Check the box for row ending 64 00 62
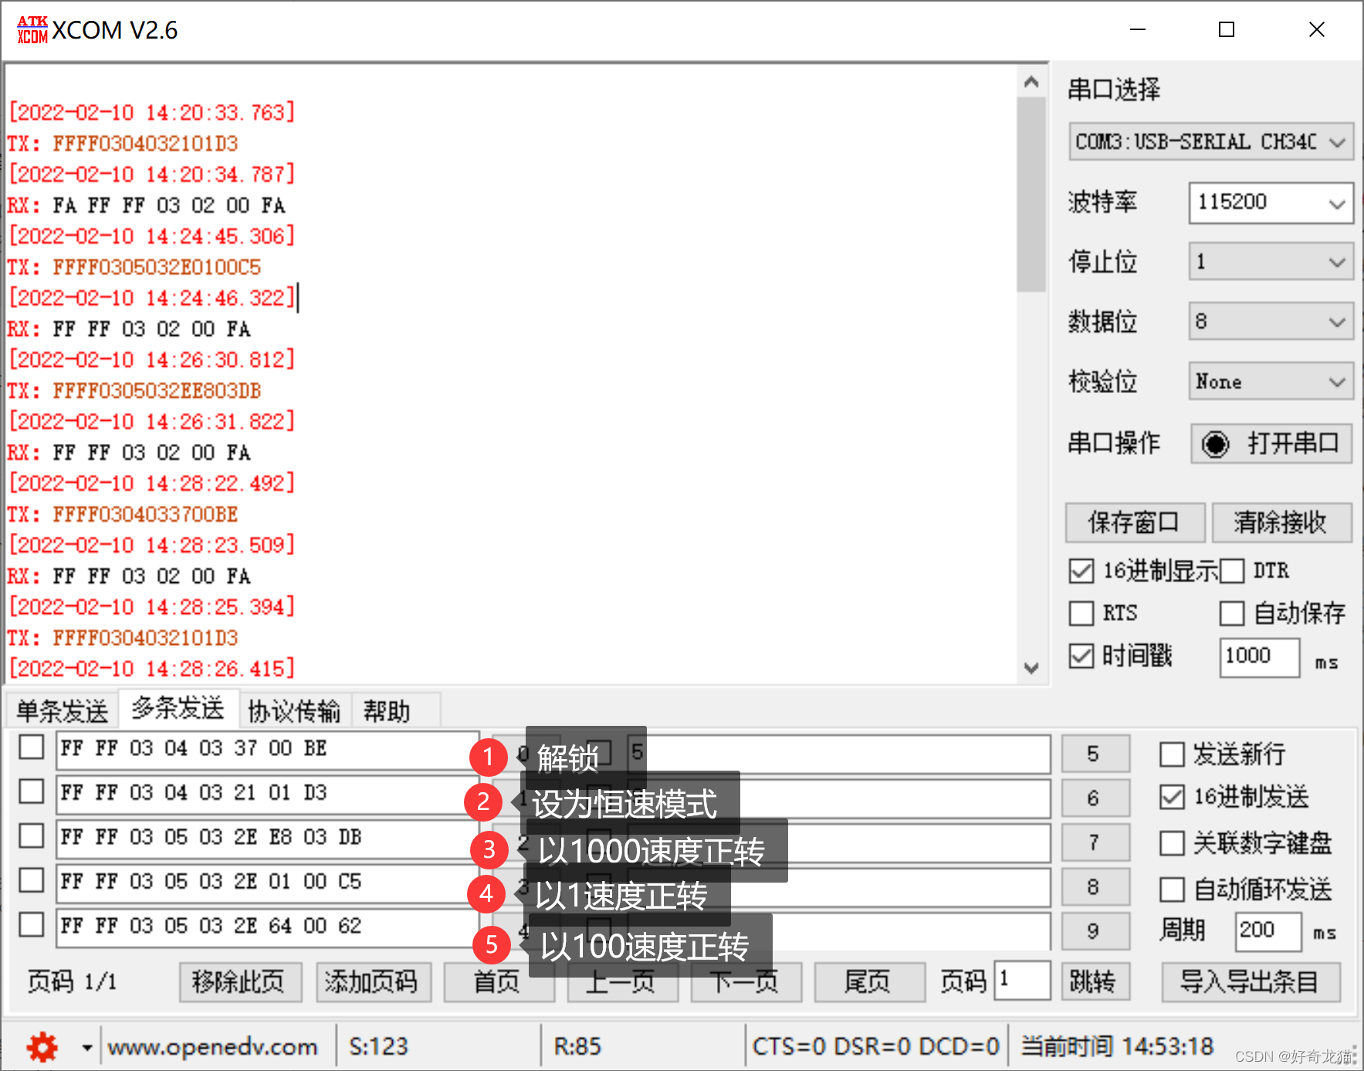 tap(32, 924)
